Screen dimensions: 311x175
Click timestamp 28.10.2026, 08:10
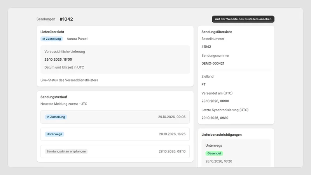point(172,151)
